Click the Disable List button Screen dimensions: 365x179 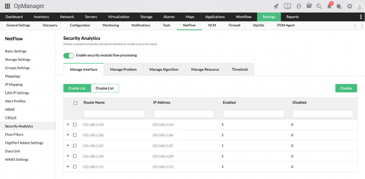click(x=105, y=88)
